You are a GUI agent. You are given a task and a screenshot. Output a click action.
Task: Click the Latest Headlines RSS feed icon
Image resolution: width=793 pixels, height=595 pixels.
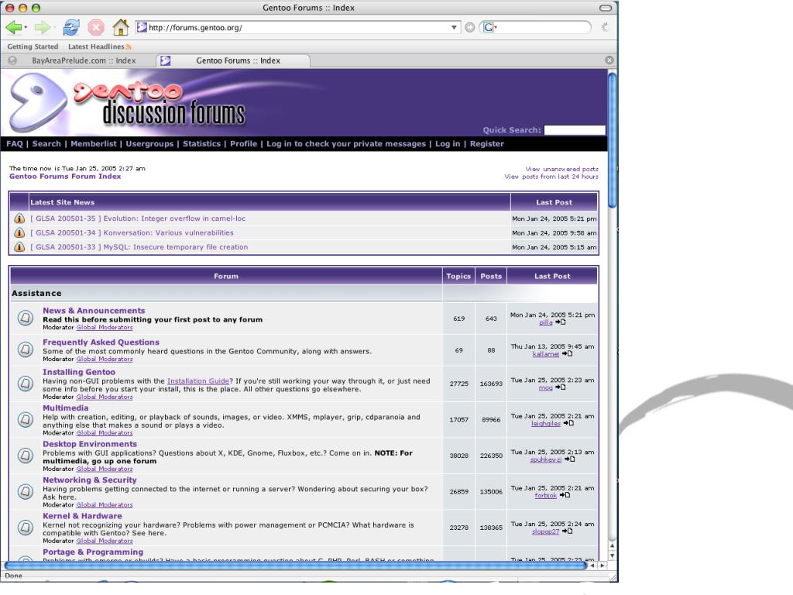coord(129,47)
